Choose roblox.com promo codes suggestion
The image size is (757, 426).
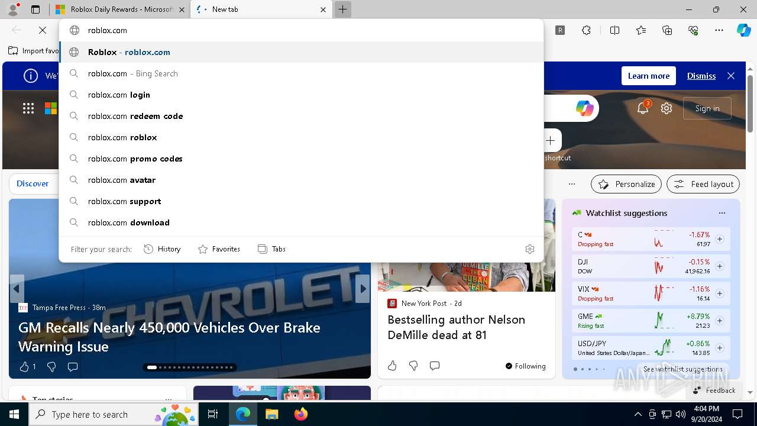point(302,159)
